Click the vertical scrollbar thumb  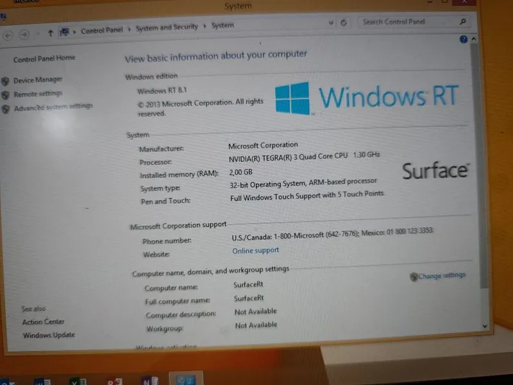(x=478, y=166)
